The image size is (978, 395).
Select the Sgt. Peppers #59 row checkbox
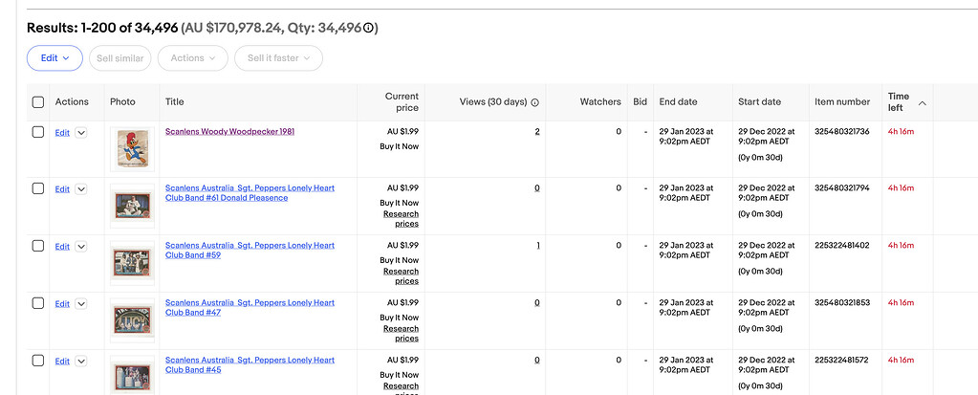coord(38,246)
